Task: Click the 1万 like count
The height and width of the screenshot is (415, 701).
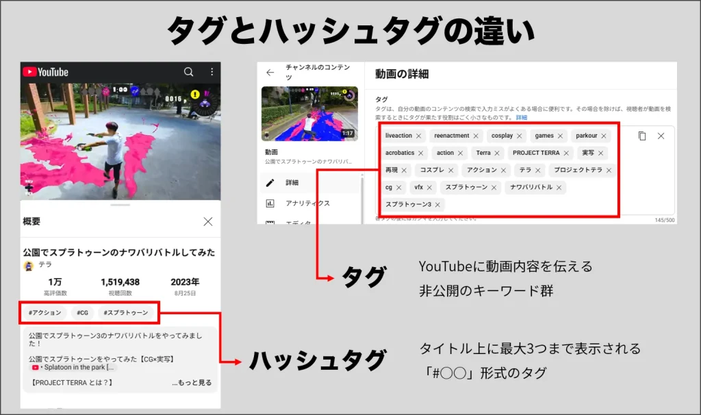Action: pyautogui.click(x=55, y=282)
